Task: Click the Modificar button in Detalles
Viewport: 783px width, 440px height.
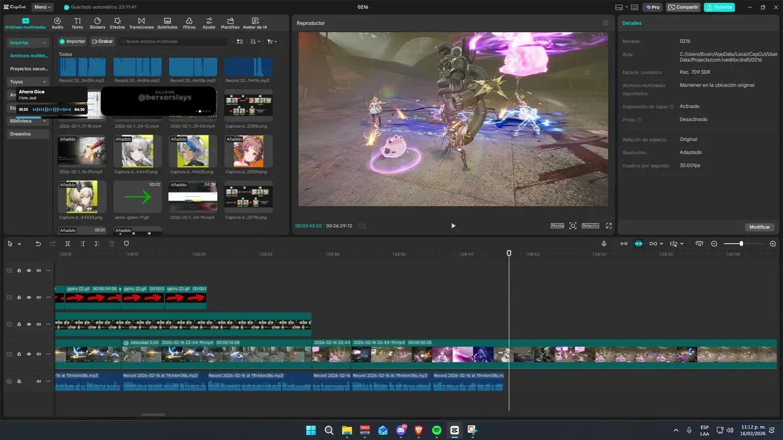Action: (x=760, y=227)
